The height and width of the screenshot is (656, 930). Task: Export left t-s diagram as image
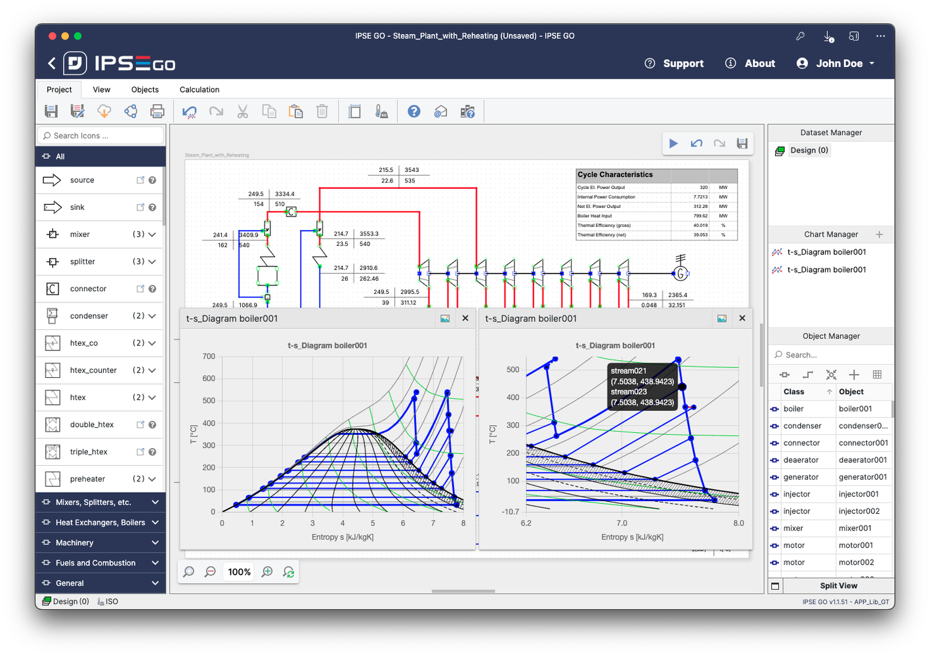445,318
